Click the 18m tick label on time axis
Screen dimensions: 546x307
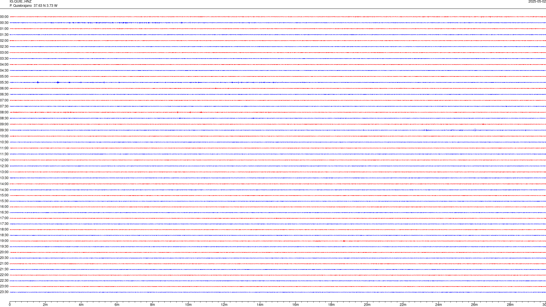(x=331, y=305)
